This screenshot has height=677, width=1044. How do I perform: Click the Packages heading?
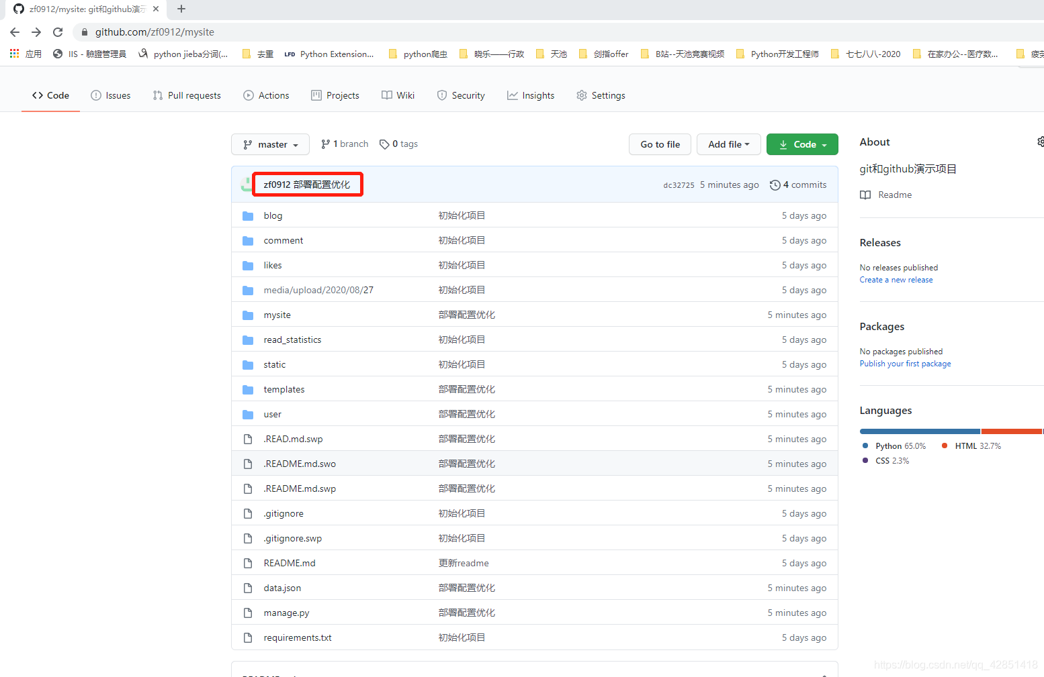coord(882,327)
